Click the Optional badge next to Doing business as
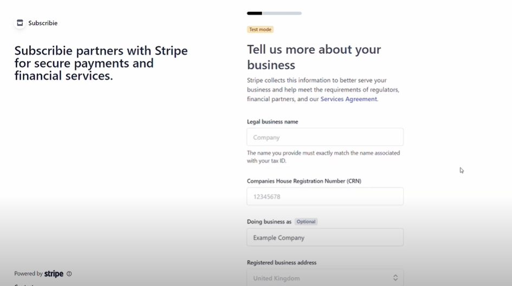 [306, 222]
